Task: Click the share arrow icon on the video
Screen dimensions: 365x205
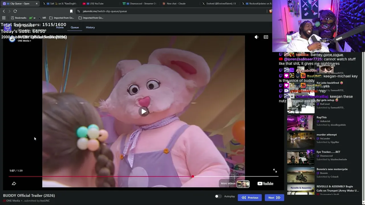Action: 14,184
